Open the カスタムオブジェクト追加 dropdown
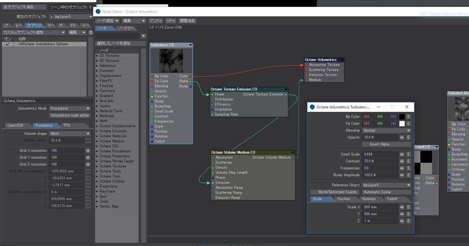 point(34,32)
